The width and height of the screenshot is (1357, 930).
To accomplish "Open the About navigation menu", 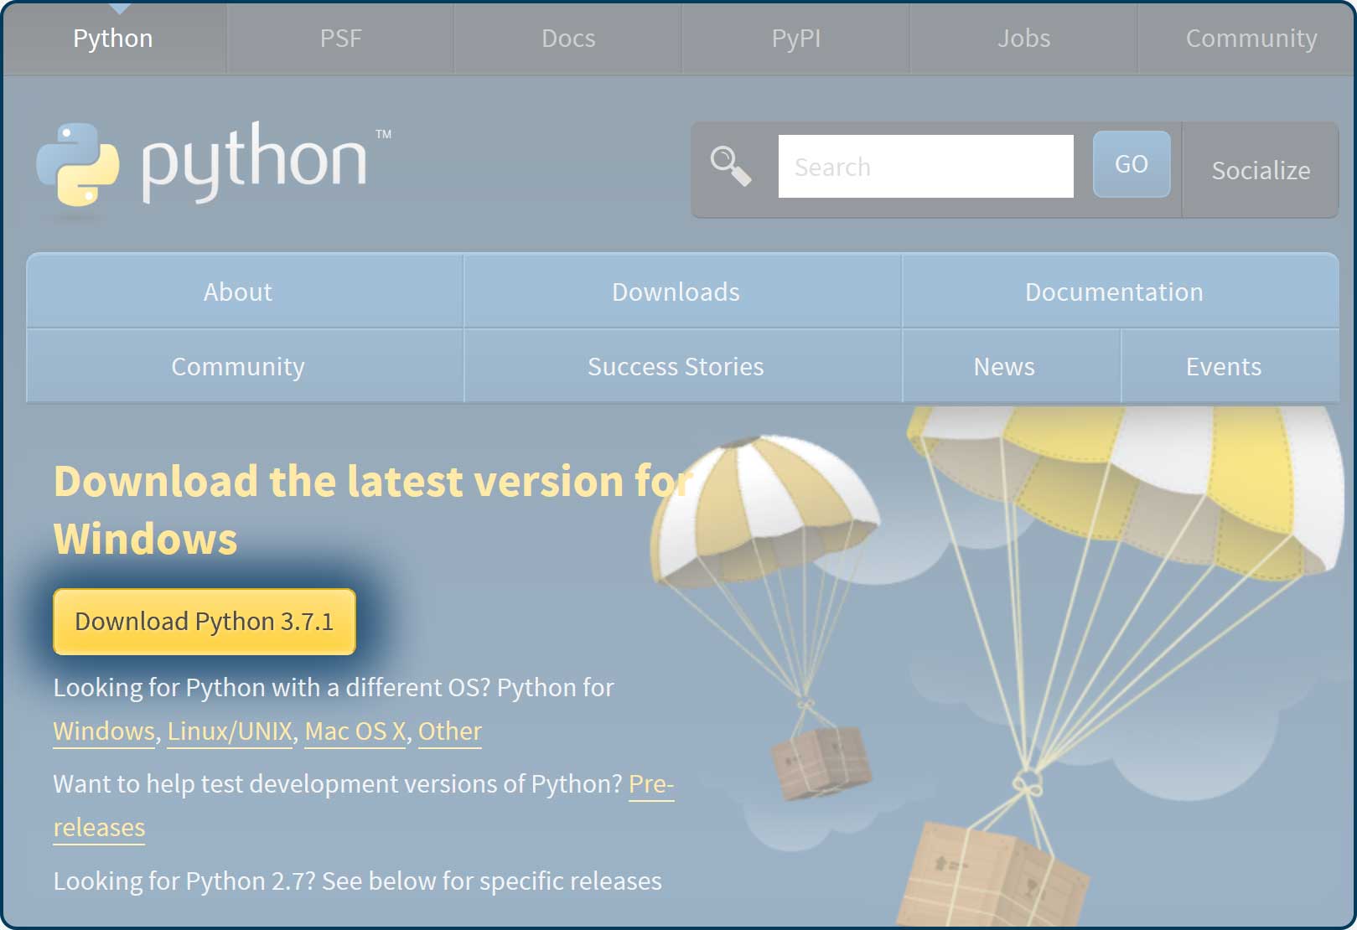I will pos(238,292).
